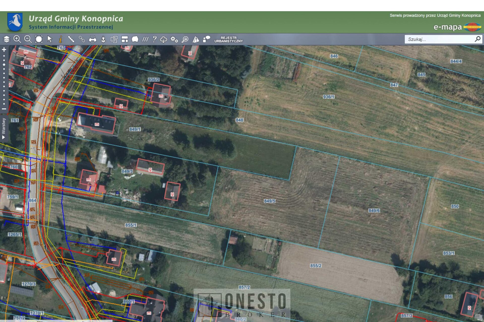Screen dimensions: 484x322
Task: Click the search magnifier button
Action: (x=477, y=39)
